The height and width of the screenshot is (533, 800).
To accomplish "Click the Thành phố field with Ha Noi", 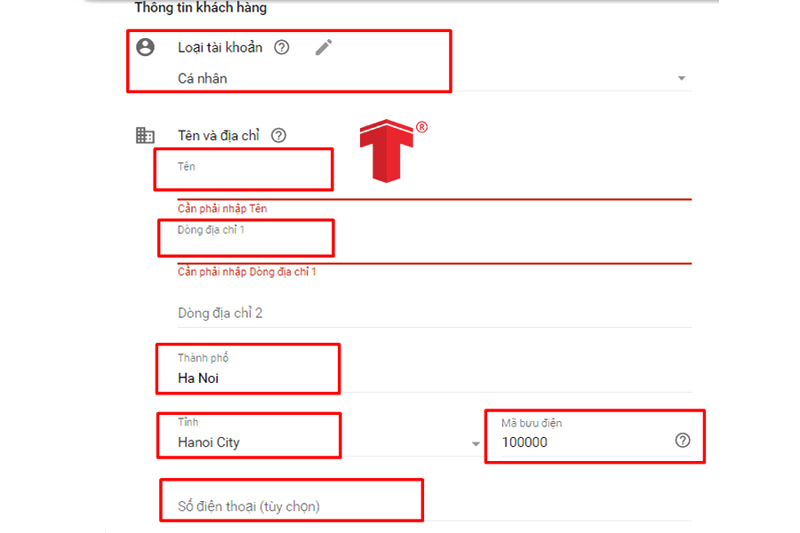I will click(x=434, y=371).
